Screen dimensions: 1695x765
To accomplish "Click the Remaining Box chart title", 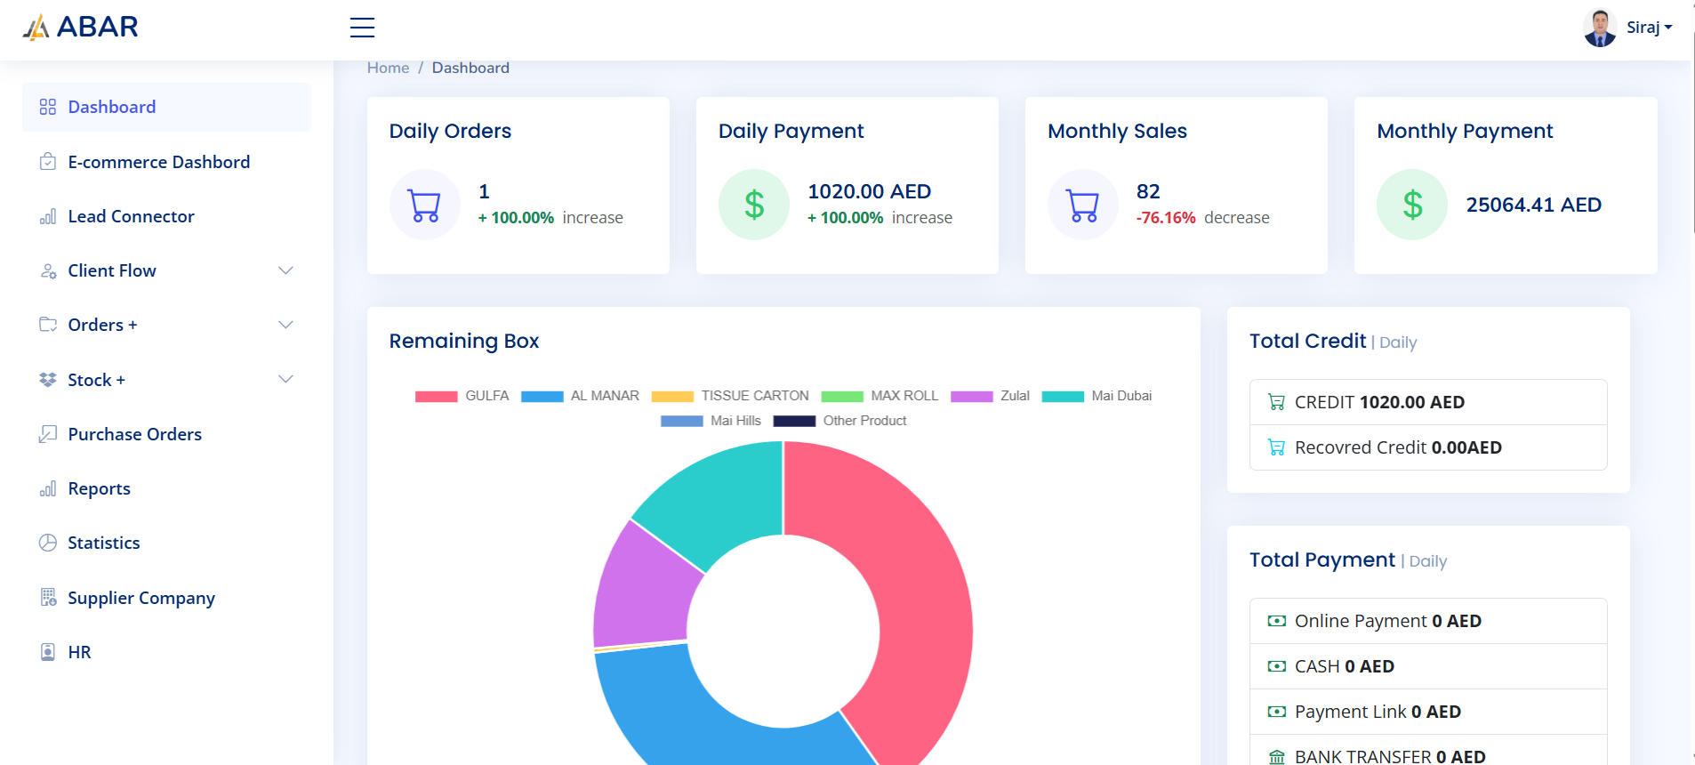I will coord(464,341).
